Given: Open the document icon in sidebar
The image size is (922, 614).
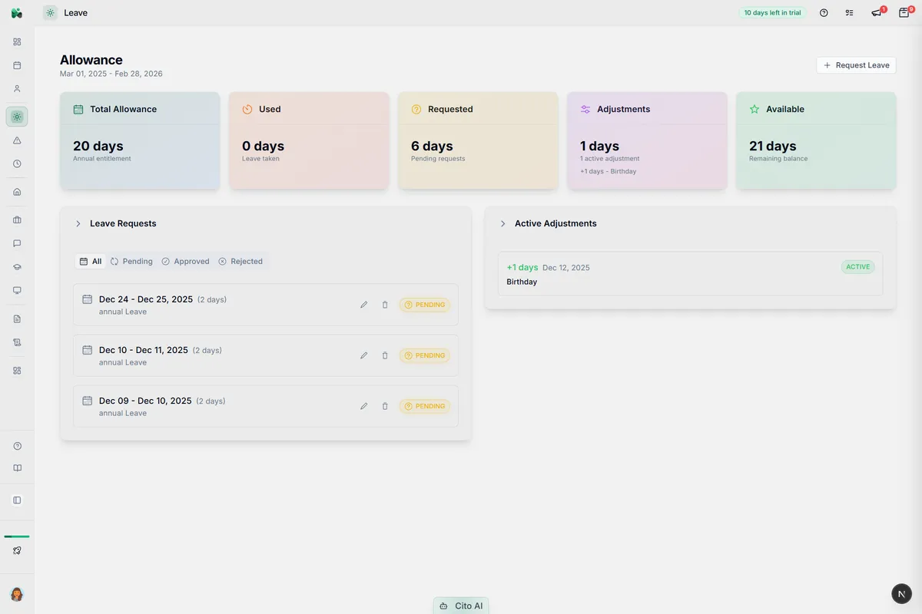Looking at the screenshot, I should [17, 319].
